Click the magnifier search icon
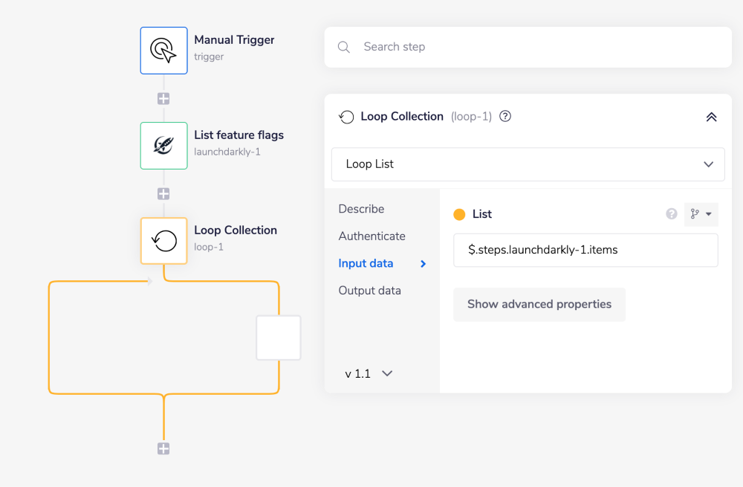Viewport: 743px width, 487px height. coord(344,47)
